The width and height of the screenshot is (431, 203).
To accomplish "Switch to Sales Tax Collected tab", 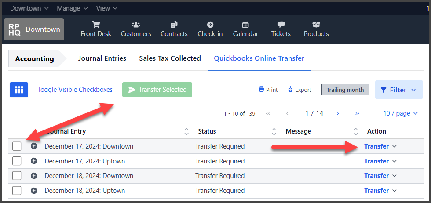I will [170, 58].
